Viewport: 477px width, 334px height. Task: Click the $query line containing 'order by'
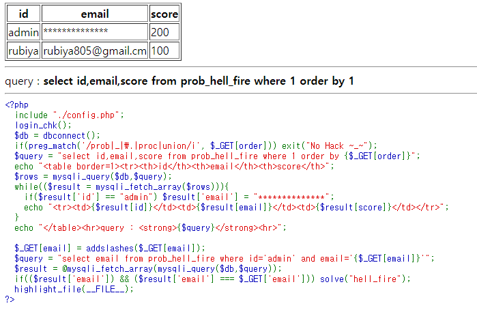click(x=217, y=156)
